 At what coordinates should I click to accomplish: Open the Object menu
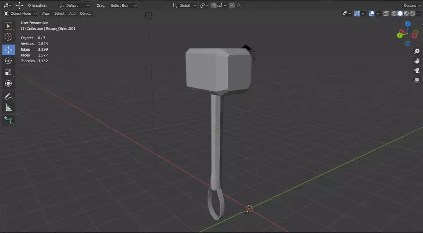85,14
